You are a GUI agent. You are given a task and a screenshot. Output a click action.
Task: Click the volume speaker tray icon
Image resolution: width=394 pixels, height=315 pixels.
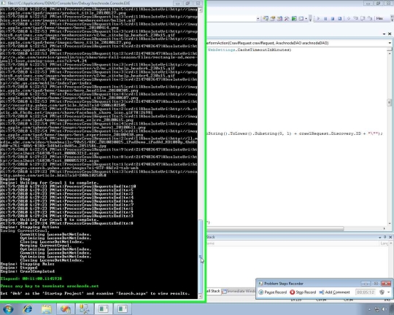[x=385, y=309]
